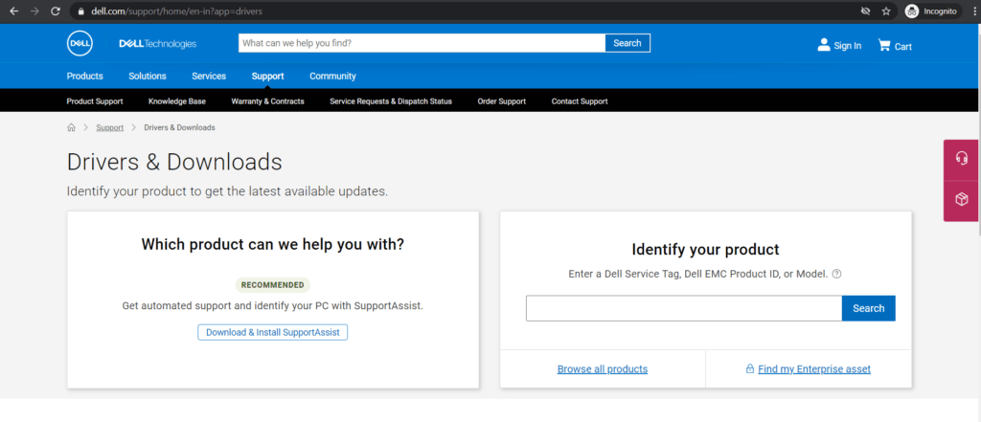Open the package box side button
The height and width of the screenshot is (422, 981).
click(x=962, y=200)
